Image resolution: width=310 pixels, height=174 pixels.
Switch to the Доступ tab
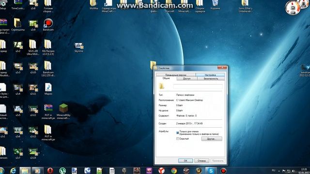pyautogui.click(x=187, y=78)
